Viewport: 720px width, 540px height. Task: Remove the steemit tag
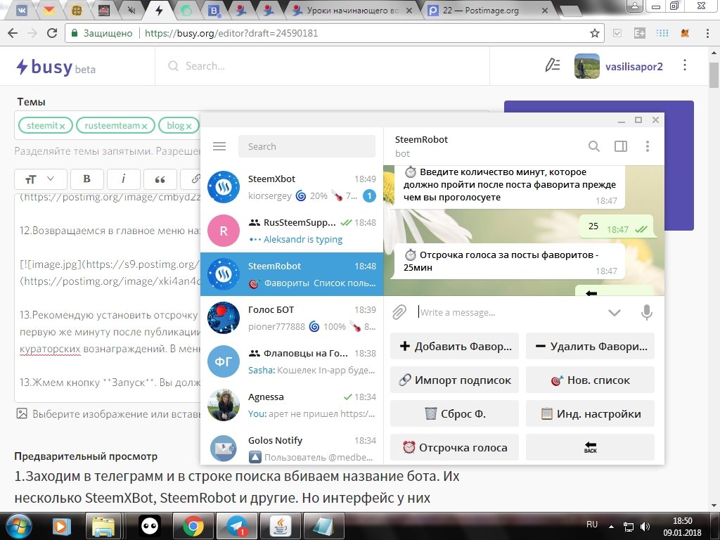tap(62, 126)
